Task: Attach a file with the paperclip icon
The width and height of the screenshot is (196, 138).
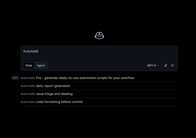Action: (166, 66)
